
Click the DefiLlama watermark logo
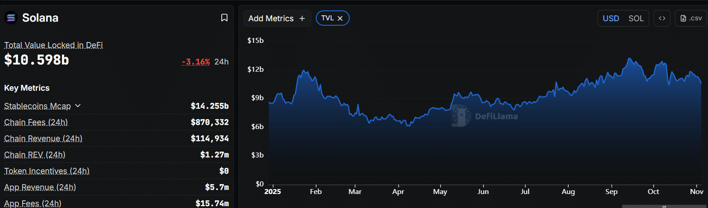click(x=461, y=116)
